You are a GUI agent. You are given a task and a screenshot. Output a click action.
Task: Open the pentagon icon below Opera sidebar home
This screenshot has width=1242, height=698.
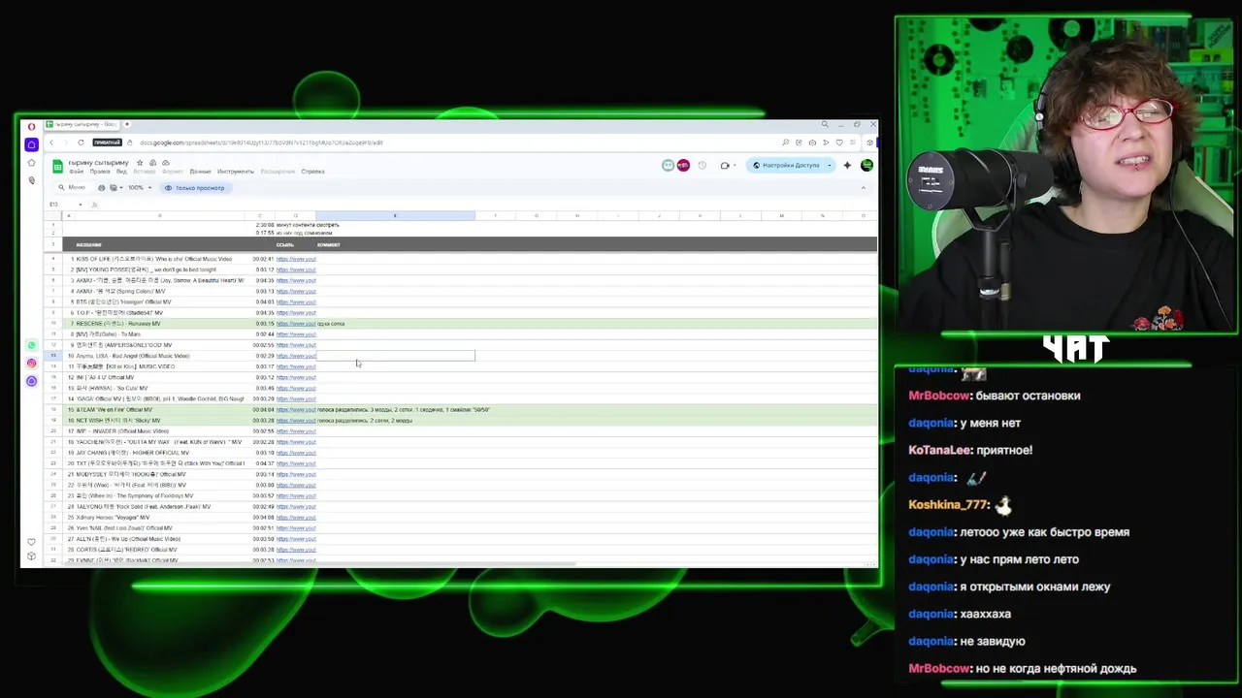pyautogui.click(x=31, y=163)
